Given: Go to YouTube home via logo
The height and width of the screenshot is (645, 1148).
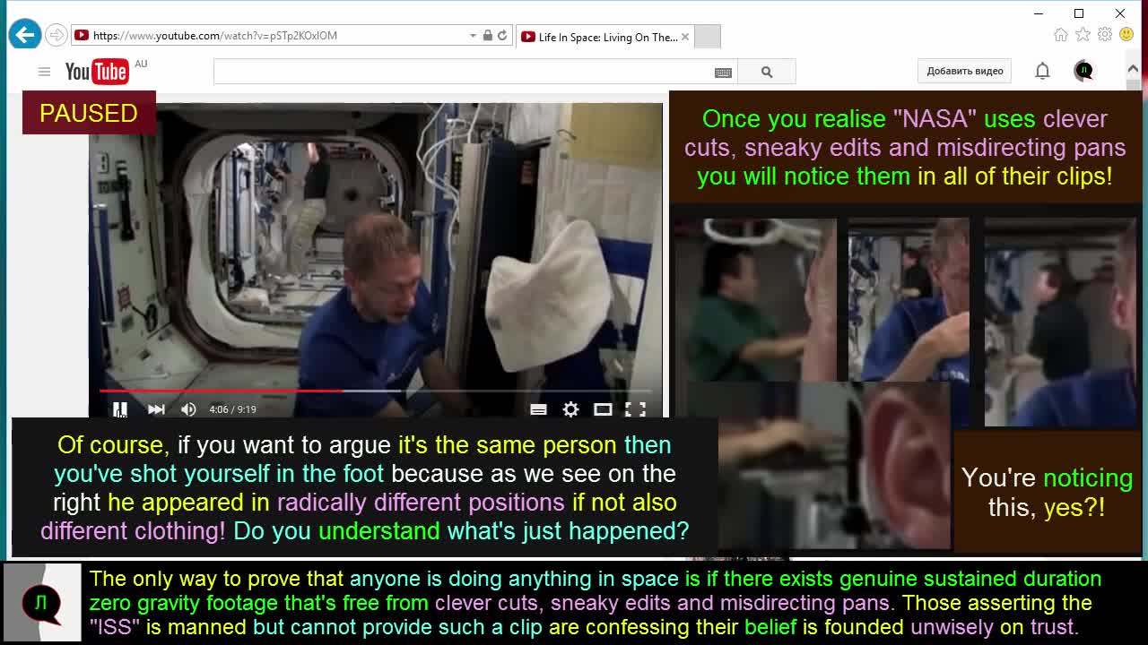Looking at the screenshot, I should (97, 72).
